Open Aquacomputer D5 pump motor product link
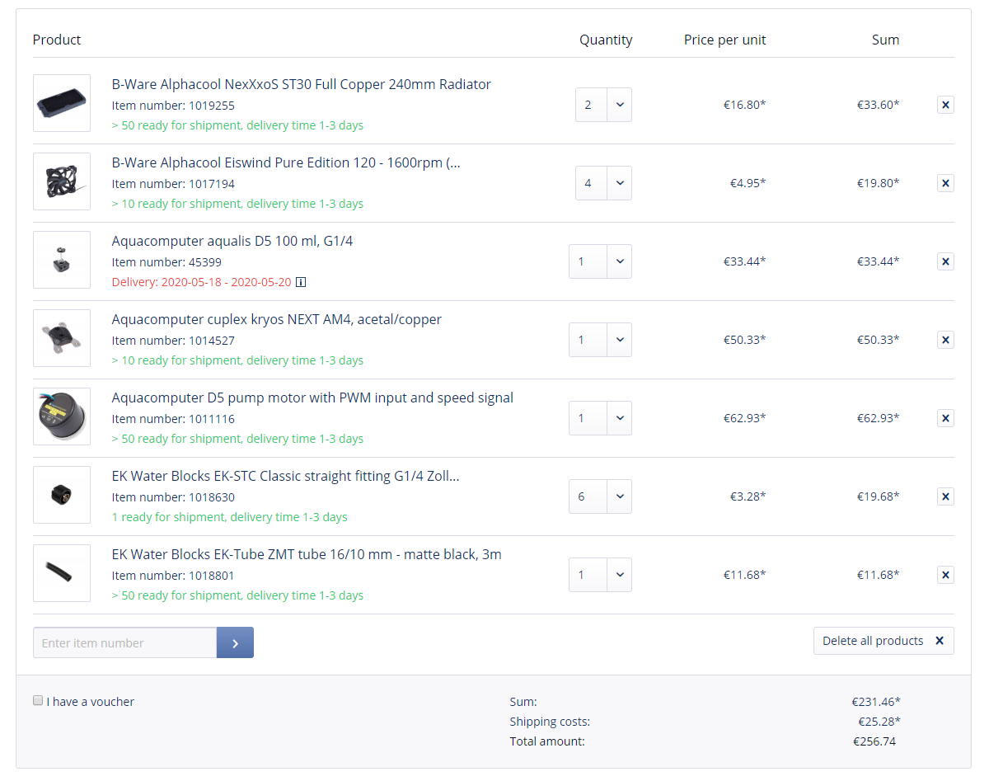This screenshot has height=781, width=989. click(x=312, y=398)
